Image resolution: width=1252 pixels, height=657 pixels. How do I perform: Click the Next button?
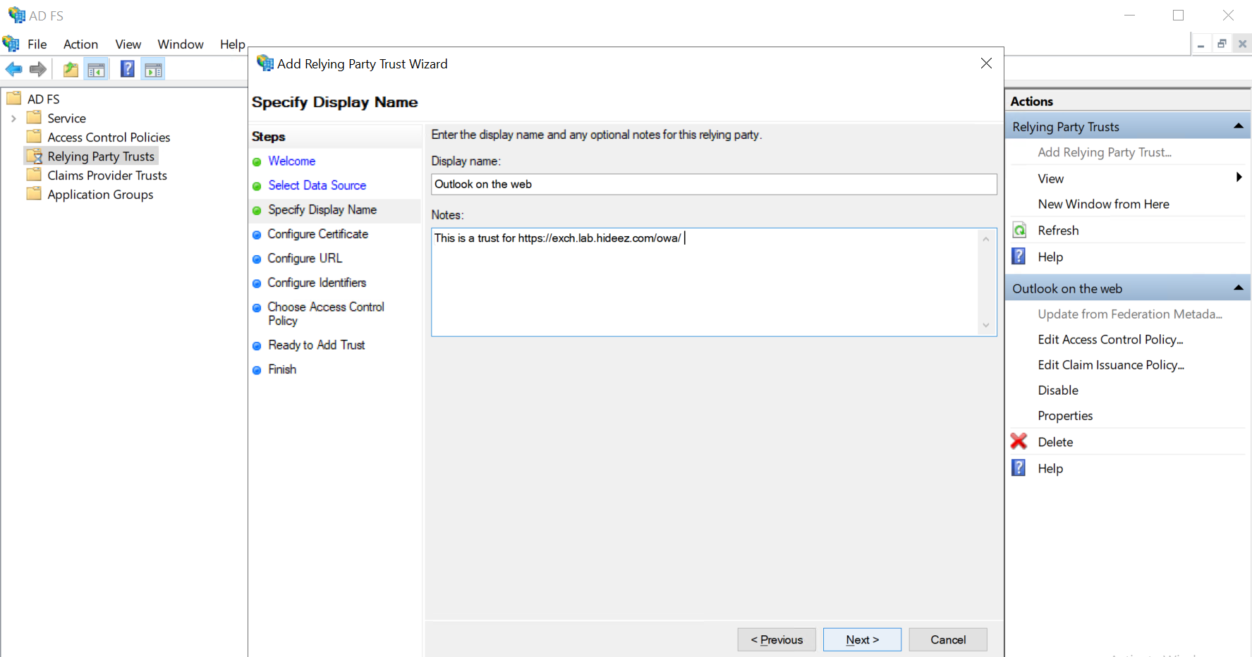pyautogui.click(x=862, y=639)
